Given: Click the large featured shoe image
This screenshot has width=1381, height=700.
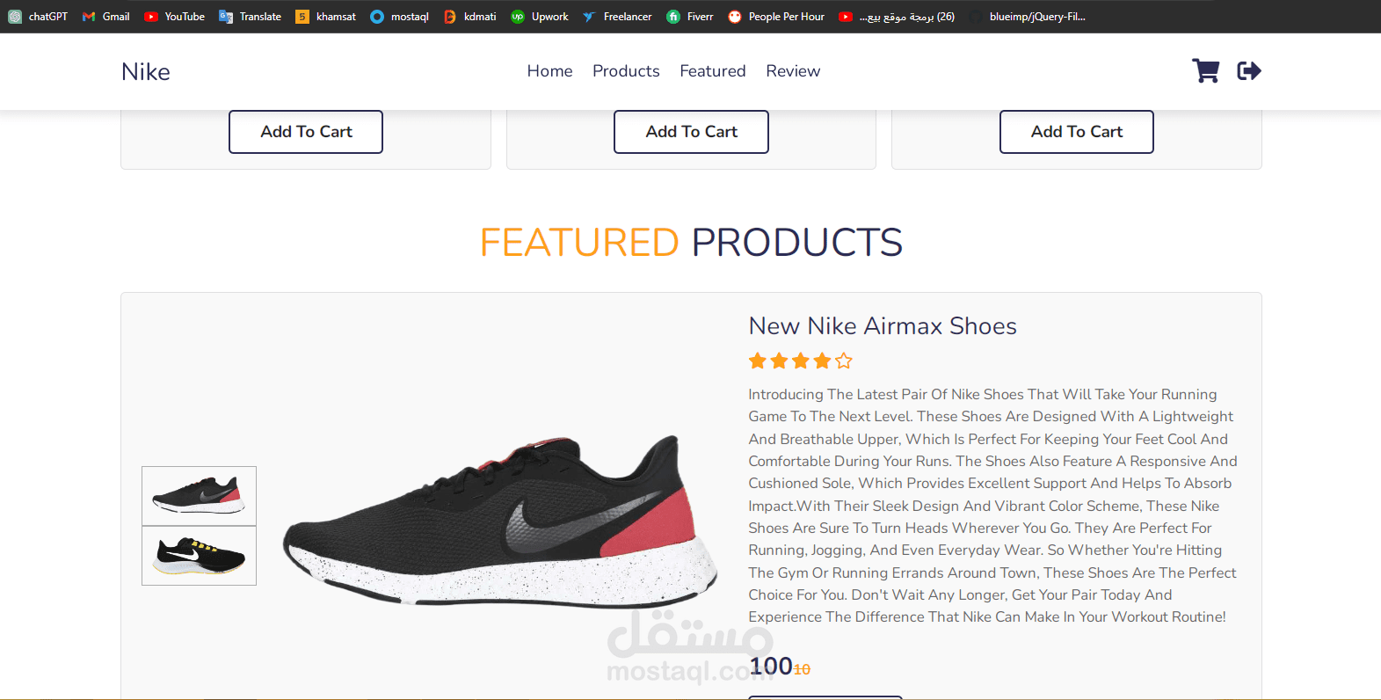Looking at the screenshot, I should (x=500, y=521).
